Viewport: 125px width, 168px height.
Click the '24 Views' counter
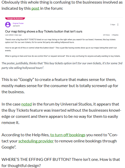pos(106,35)
